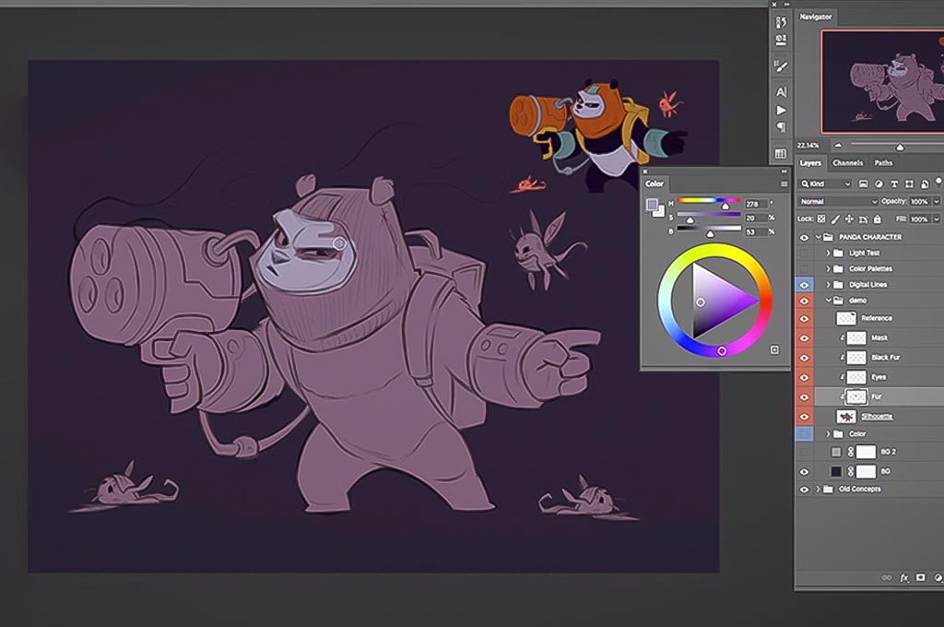
Task: Hide the Digital Lines group
Action: 804,284
